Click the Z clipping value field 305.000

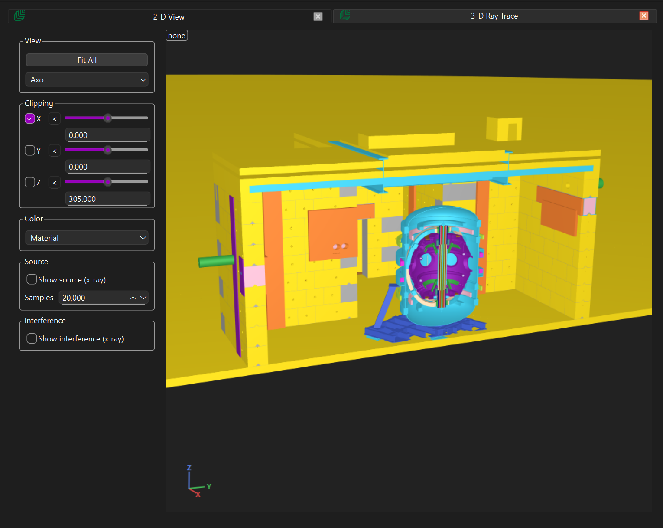(107, 199)
